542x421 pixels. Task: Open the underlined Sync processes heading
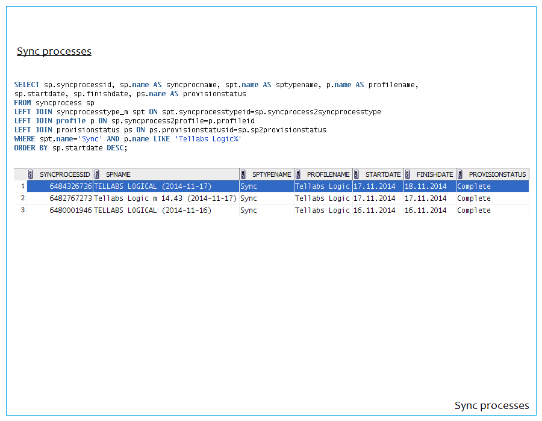54,51
